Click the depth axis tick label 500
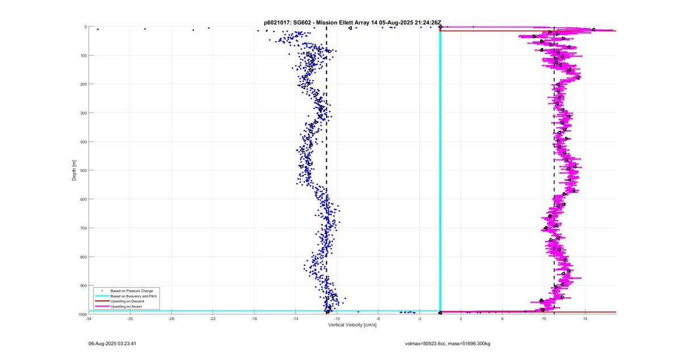 [x=83, y=170]
